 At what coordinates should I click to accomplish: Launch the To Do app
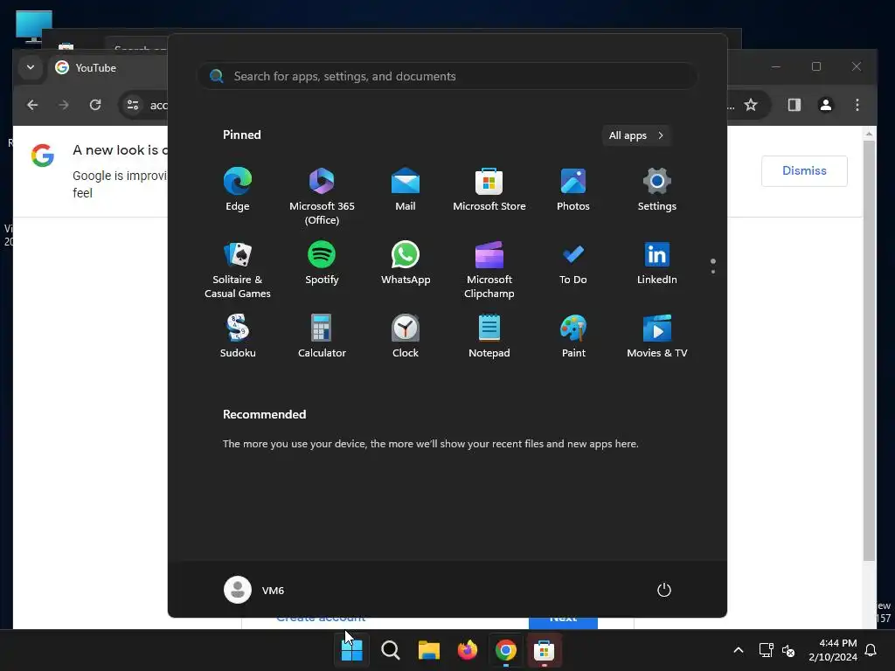click(x=573, y=263)
